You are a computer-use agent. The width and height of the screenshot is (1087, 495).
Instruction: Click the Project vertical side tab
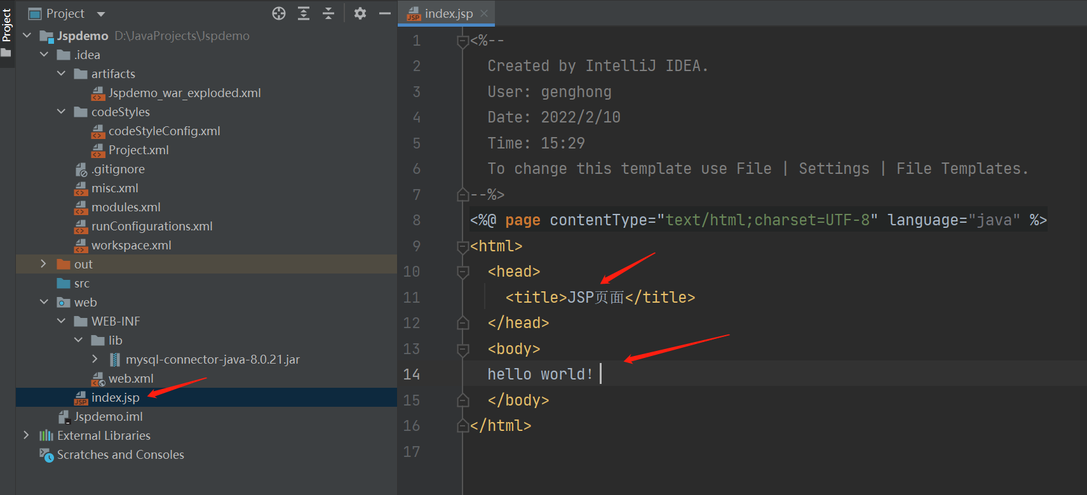(6, 25)
